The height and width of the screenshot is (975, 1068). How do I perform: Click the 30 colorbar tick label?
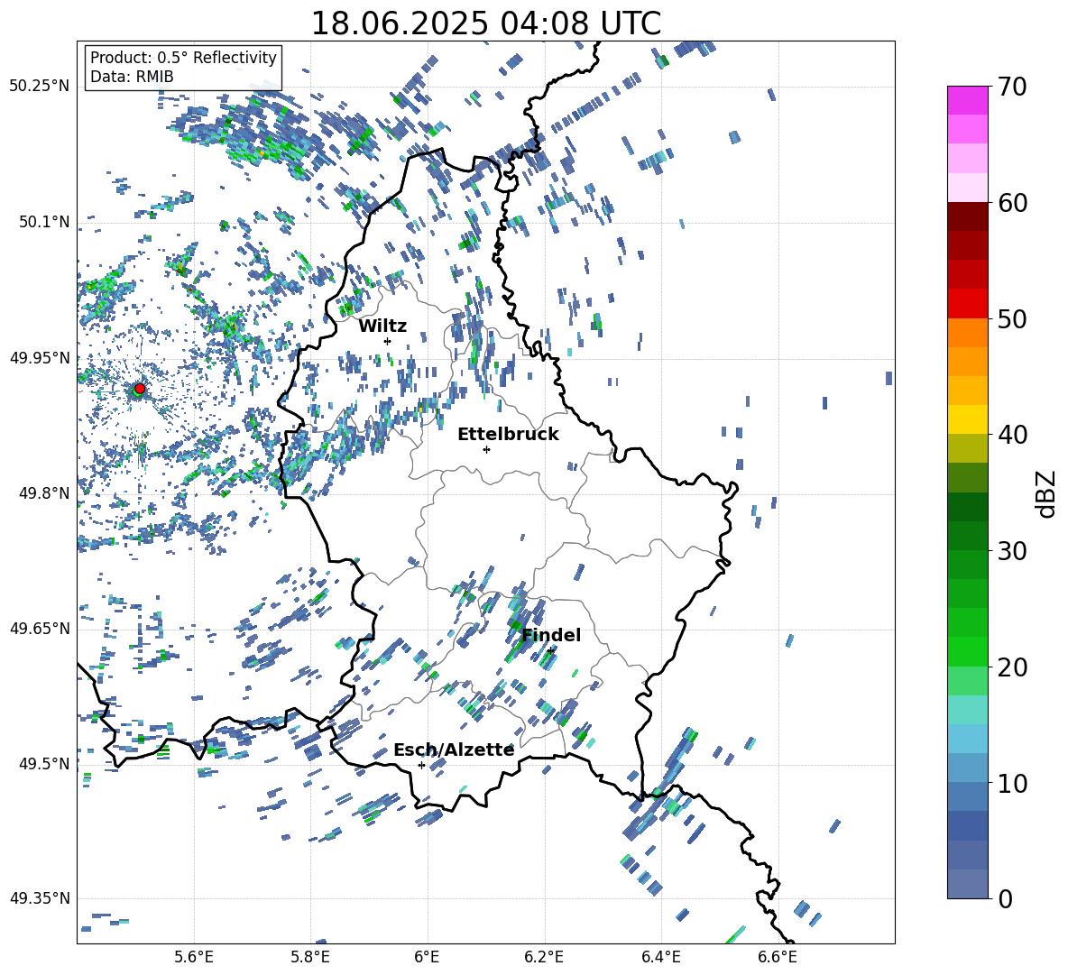(1011, 551)
